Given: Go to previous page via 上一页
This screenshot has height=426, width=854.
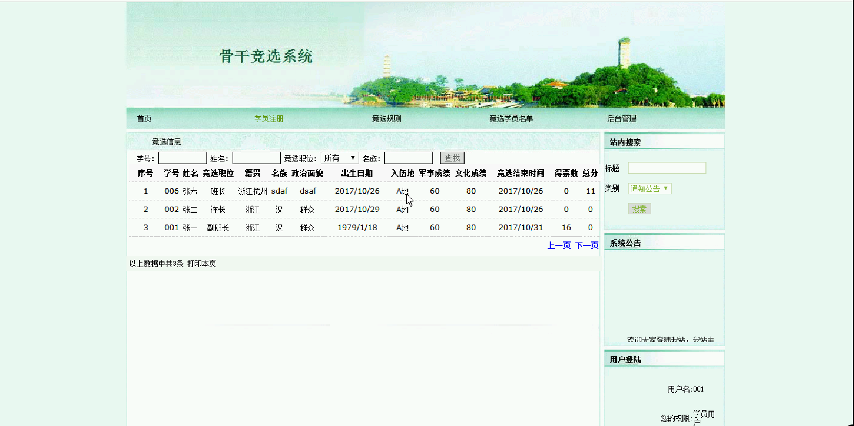Looking at the screenshot, I should point(559,246).
